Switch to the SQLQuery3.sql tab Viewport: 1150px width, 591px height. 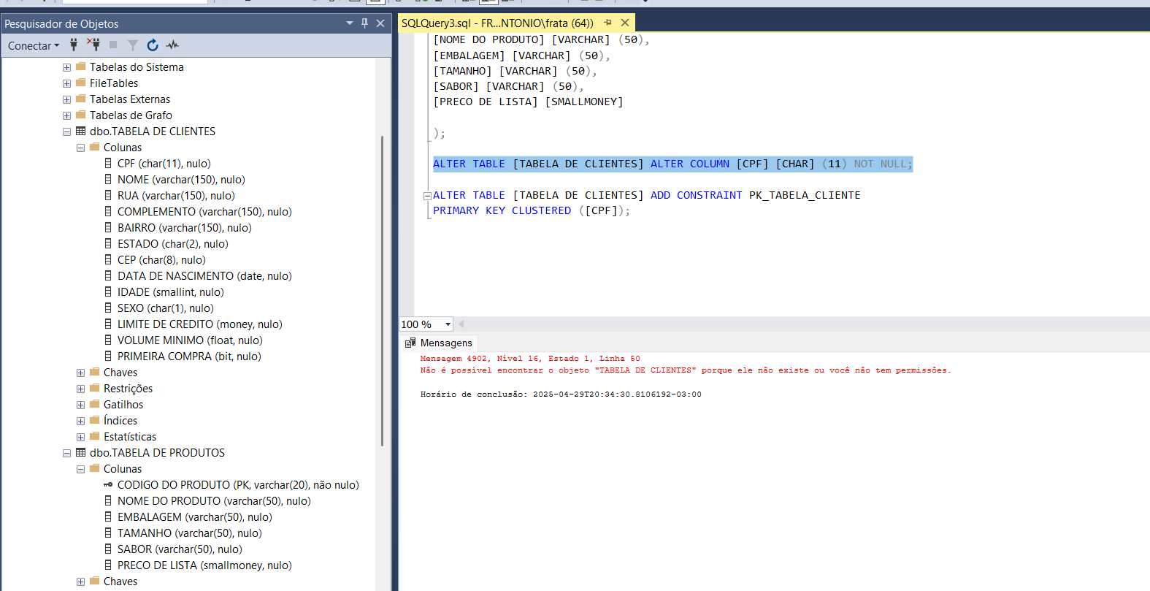coord(497,23)
